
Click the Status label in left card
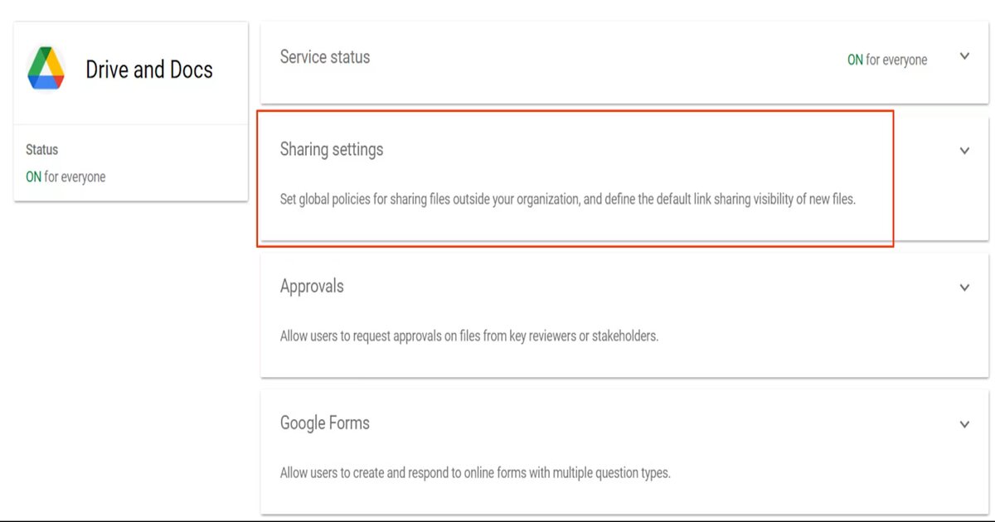(42, 150)
